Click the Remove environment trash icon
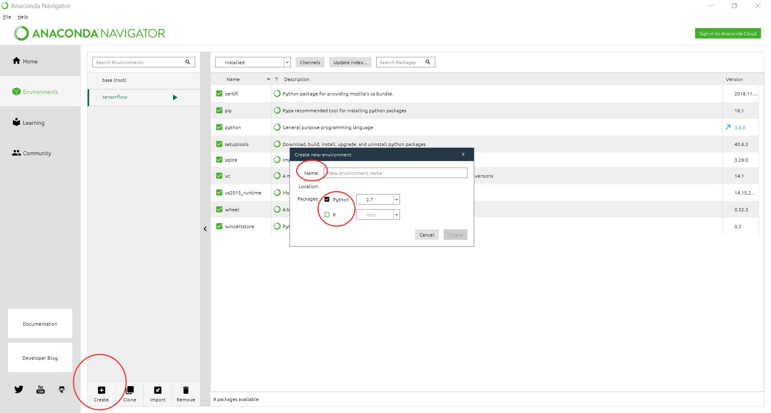This screenshot has width=771, height=413. [186, 390]
